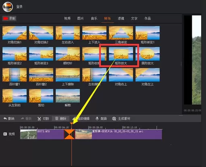Choose the 圆形放大 circle zoom transition
This screenshot has width=206, height=167.
[x=148, y=54]
